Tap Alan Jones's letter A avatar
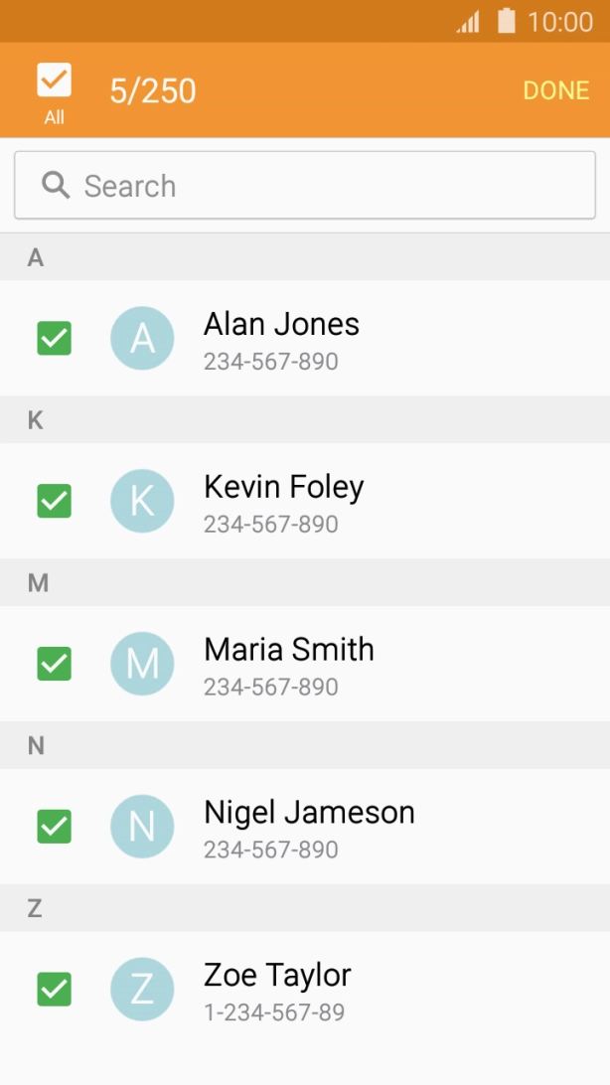This screenshot has width=610, height=1085. coord(142,338)
